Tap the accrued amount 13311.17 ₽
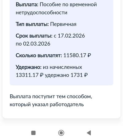 click(30, 75)
